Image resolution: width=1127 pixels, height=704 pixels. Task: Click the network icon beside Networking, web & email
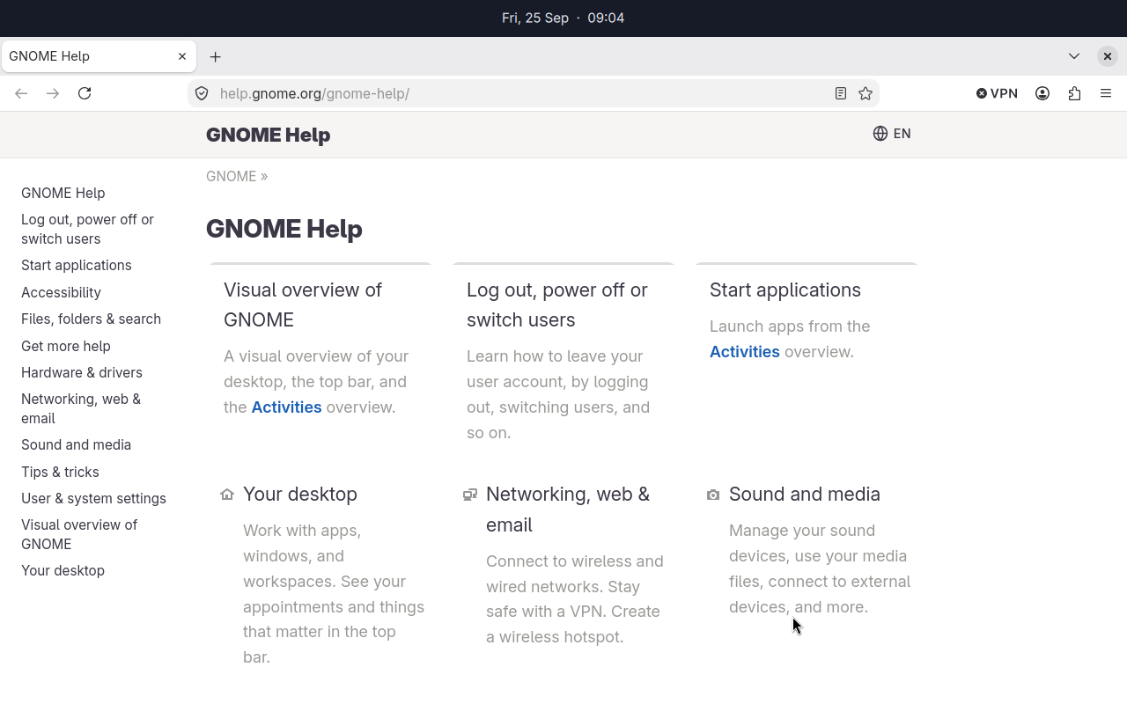pyautogui.click(x=470, y=495)
